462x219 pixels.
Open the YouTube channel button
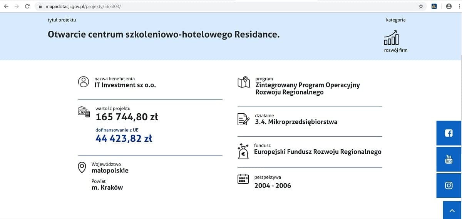pyautogui.click(x=449, y=159)
